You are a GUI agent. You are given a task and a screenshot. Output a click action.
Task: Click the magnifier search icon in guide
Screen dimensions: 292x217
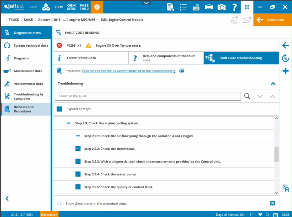click(247, 96)
